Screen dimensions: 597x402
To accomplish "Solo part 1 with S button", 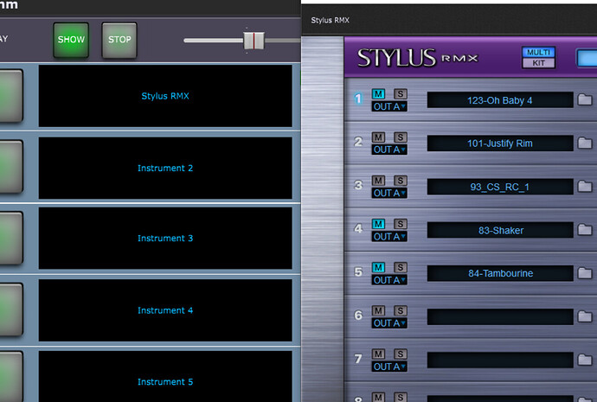I will coord(400,94).
